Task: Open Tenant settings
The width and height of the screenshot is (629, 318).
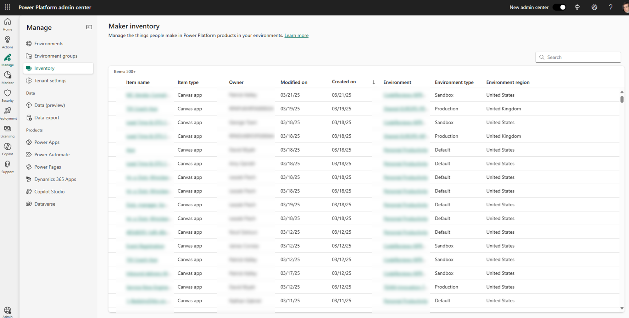Action: click(x=58, y=81)
